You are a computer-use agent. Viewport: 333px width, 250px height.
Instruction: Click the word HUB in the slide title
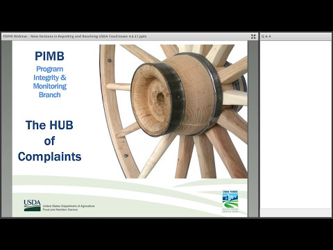pyautogui.click(x=61, y=125)
